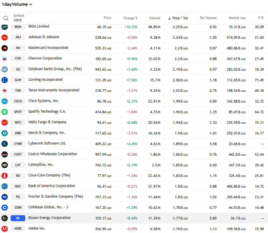268x233 pixels.
Task: Click the Costco logo icon
Action: (5, 154)
